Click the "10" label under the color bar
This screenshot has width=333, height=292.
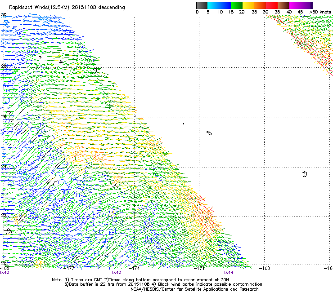coord(220,12)
